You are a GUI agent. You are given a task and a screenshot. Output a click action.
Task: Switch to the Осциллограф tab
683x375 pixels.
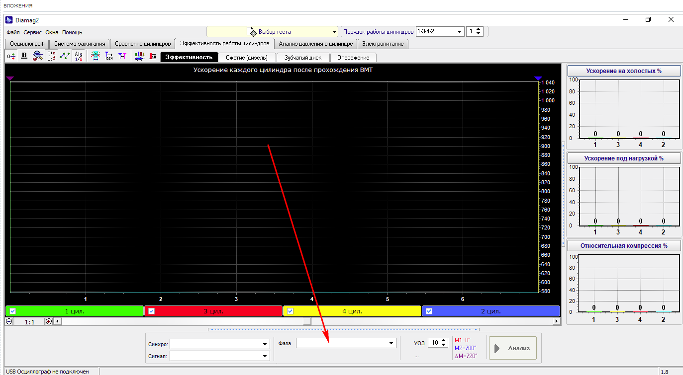coord(27,44)
